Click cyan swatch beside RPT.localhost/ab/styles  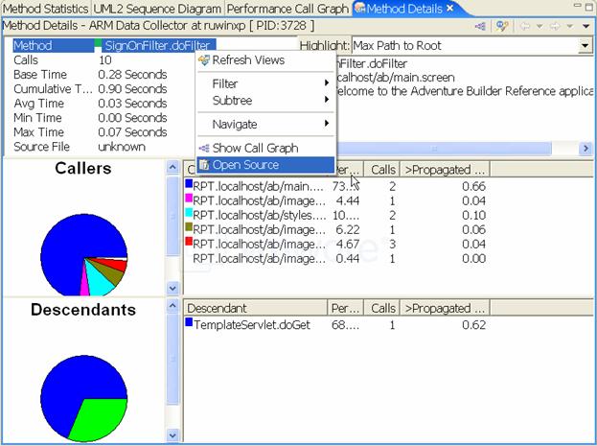pyautogui.click(x=189, y=213)
